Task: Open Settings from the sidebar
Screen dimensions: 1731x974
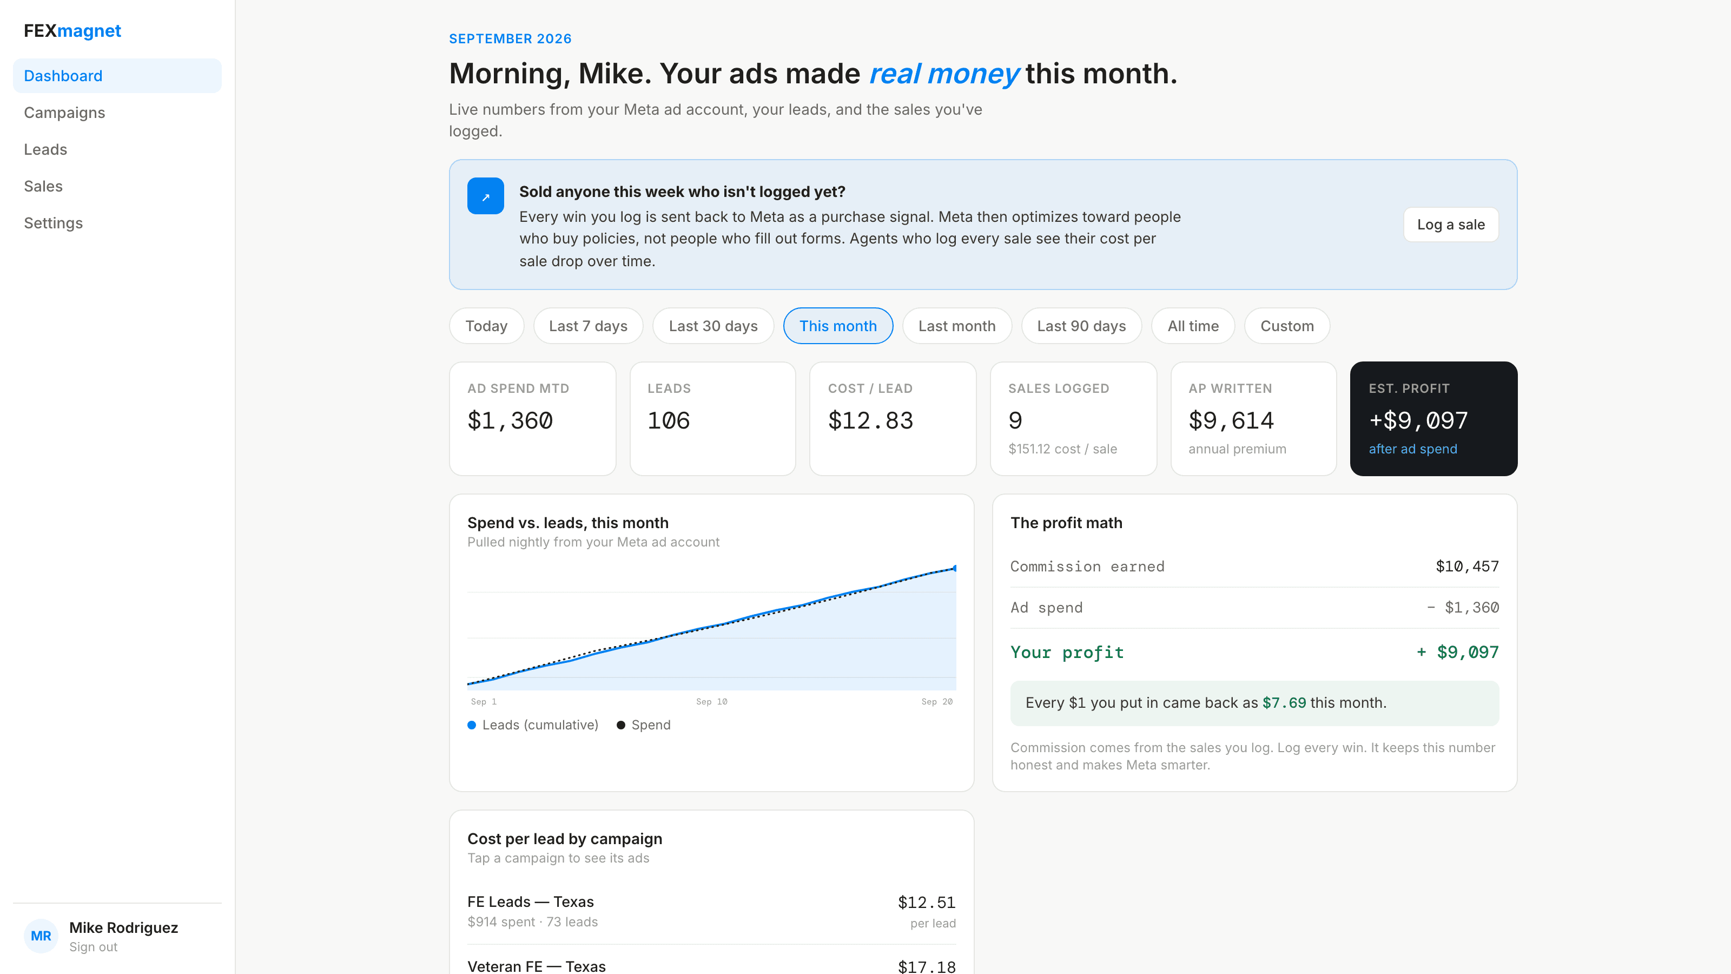Action: pyautogui.click(x=117, y=223)
